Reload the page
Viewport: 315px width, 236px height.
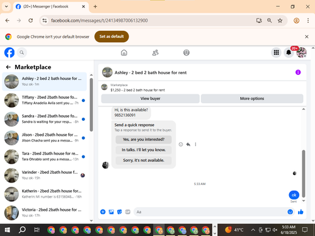tap(31, 21)
